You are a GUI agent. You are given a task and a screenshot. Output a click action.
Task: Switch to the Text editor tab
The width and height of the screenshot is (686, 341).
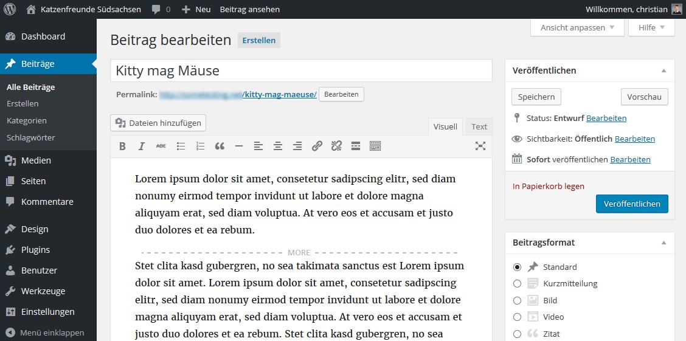click(x=479, y=127)
